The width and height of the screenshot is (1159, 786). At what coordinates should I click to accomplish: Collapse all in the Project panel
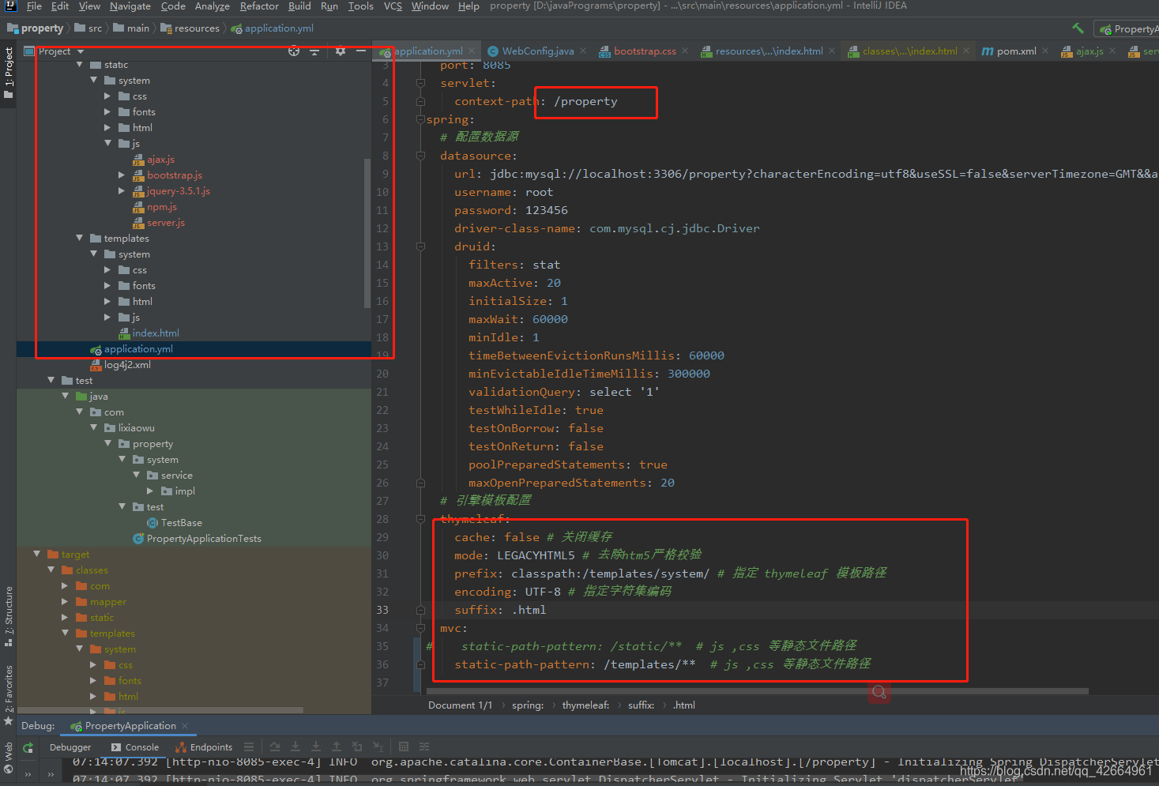click(x=314, y=51)
